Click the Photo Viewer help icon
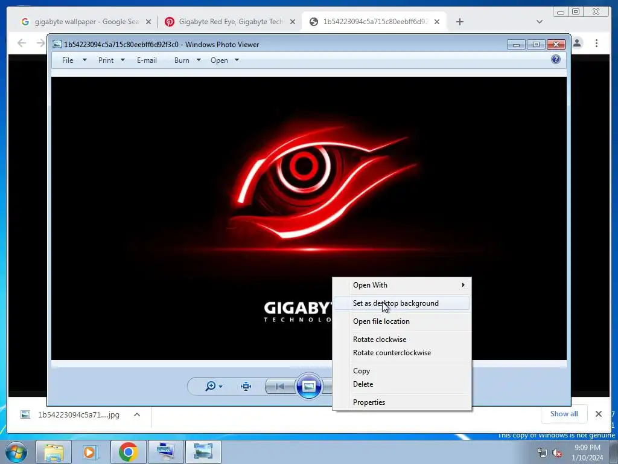618x464 pixels. pos(556,60)
